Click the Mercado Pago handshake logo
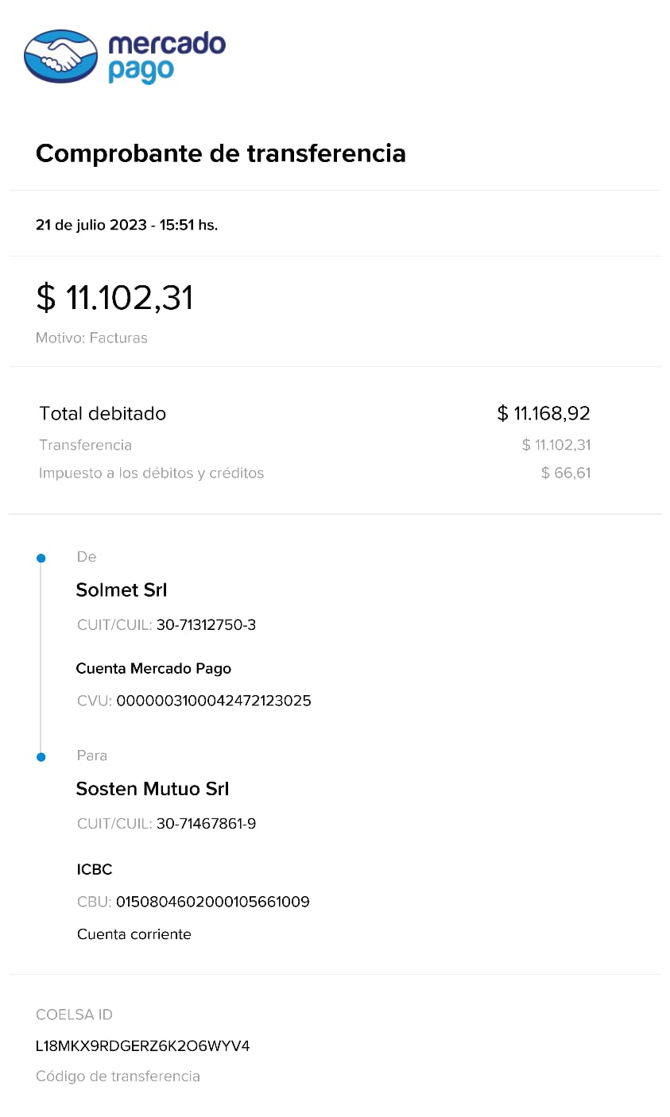This screenshot has height=1117, width=670. pyautogui.click(x=61, y=56)
